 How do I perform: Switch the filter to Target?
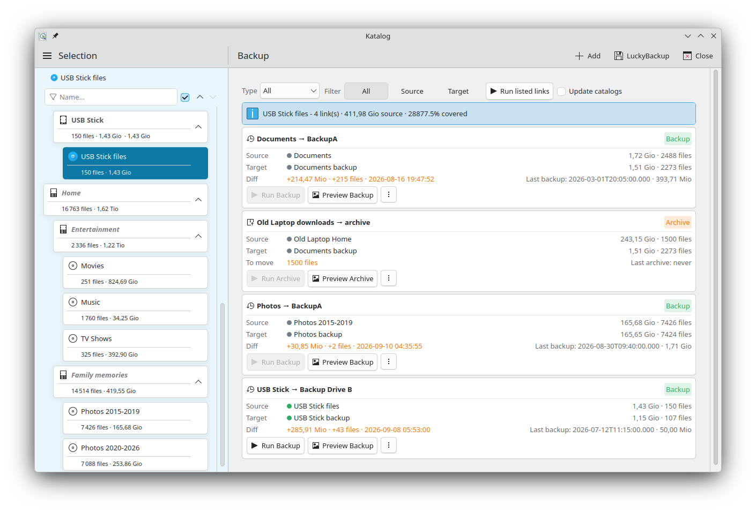(458, 91)
